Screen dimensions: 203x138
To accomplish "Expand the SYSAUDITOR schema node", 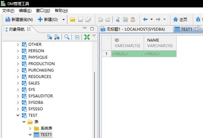I will tap(18, 96).
